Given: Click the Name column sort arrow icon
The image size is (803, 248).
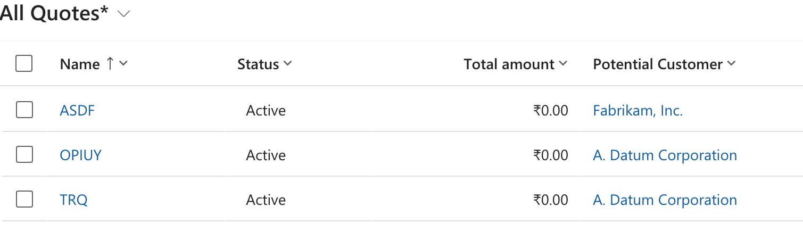Looking at the screenshot, I should [x=110, y=64].
